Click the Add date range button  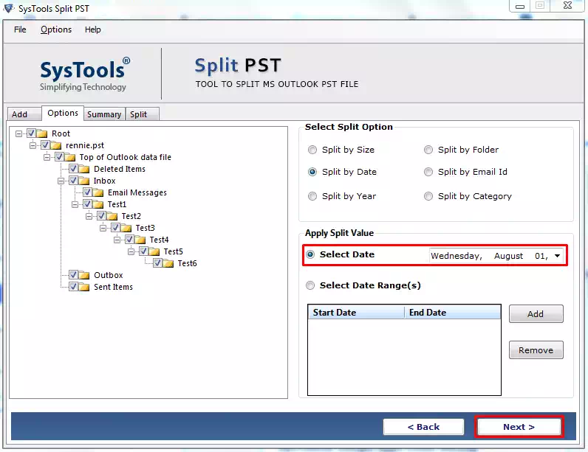(536, 313)
